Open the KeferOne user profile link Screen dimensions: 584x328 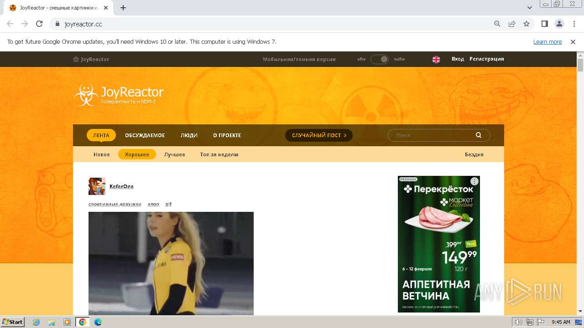[121, 186]
